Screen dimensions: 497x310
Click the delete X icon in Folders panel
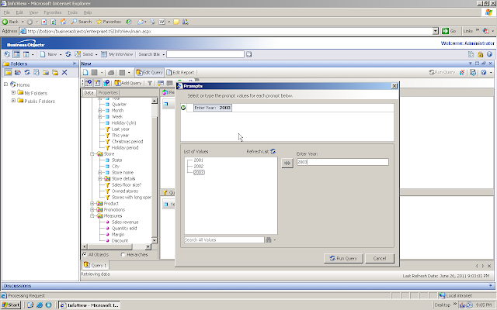(x=64, y=72)
